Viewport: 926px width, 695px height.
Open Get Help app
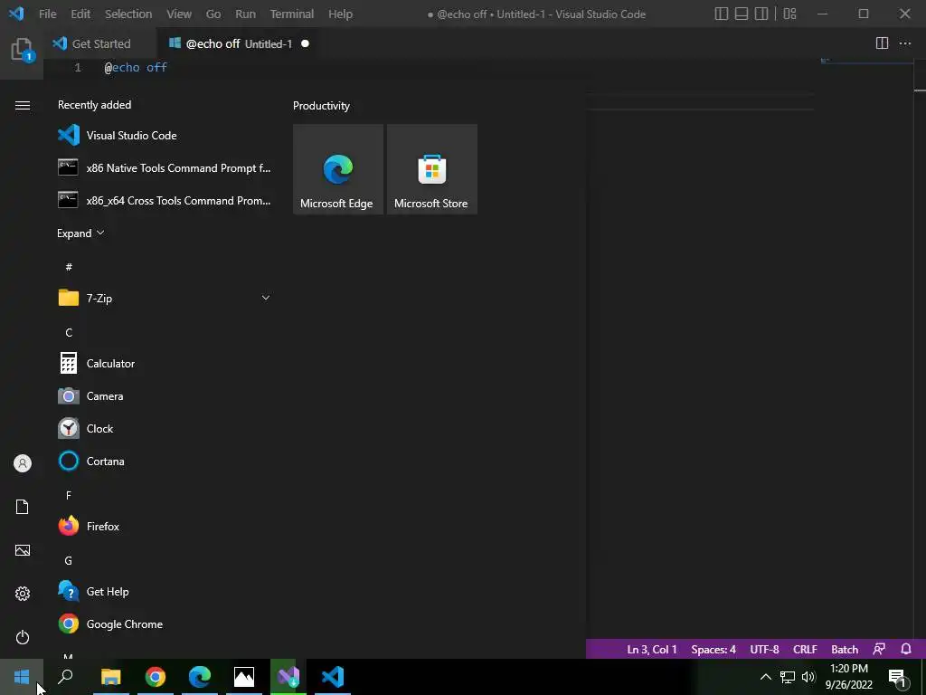(165, 592)
